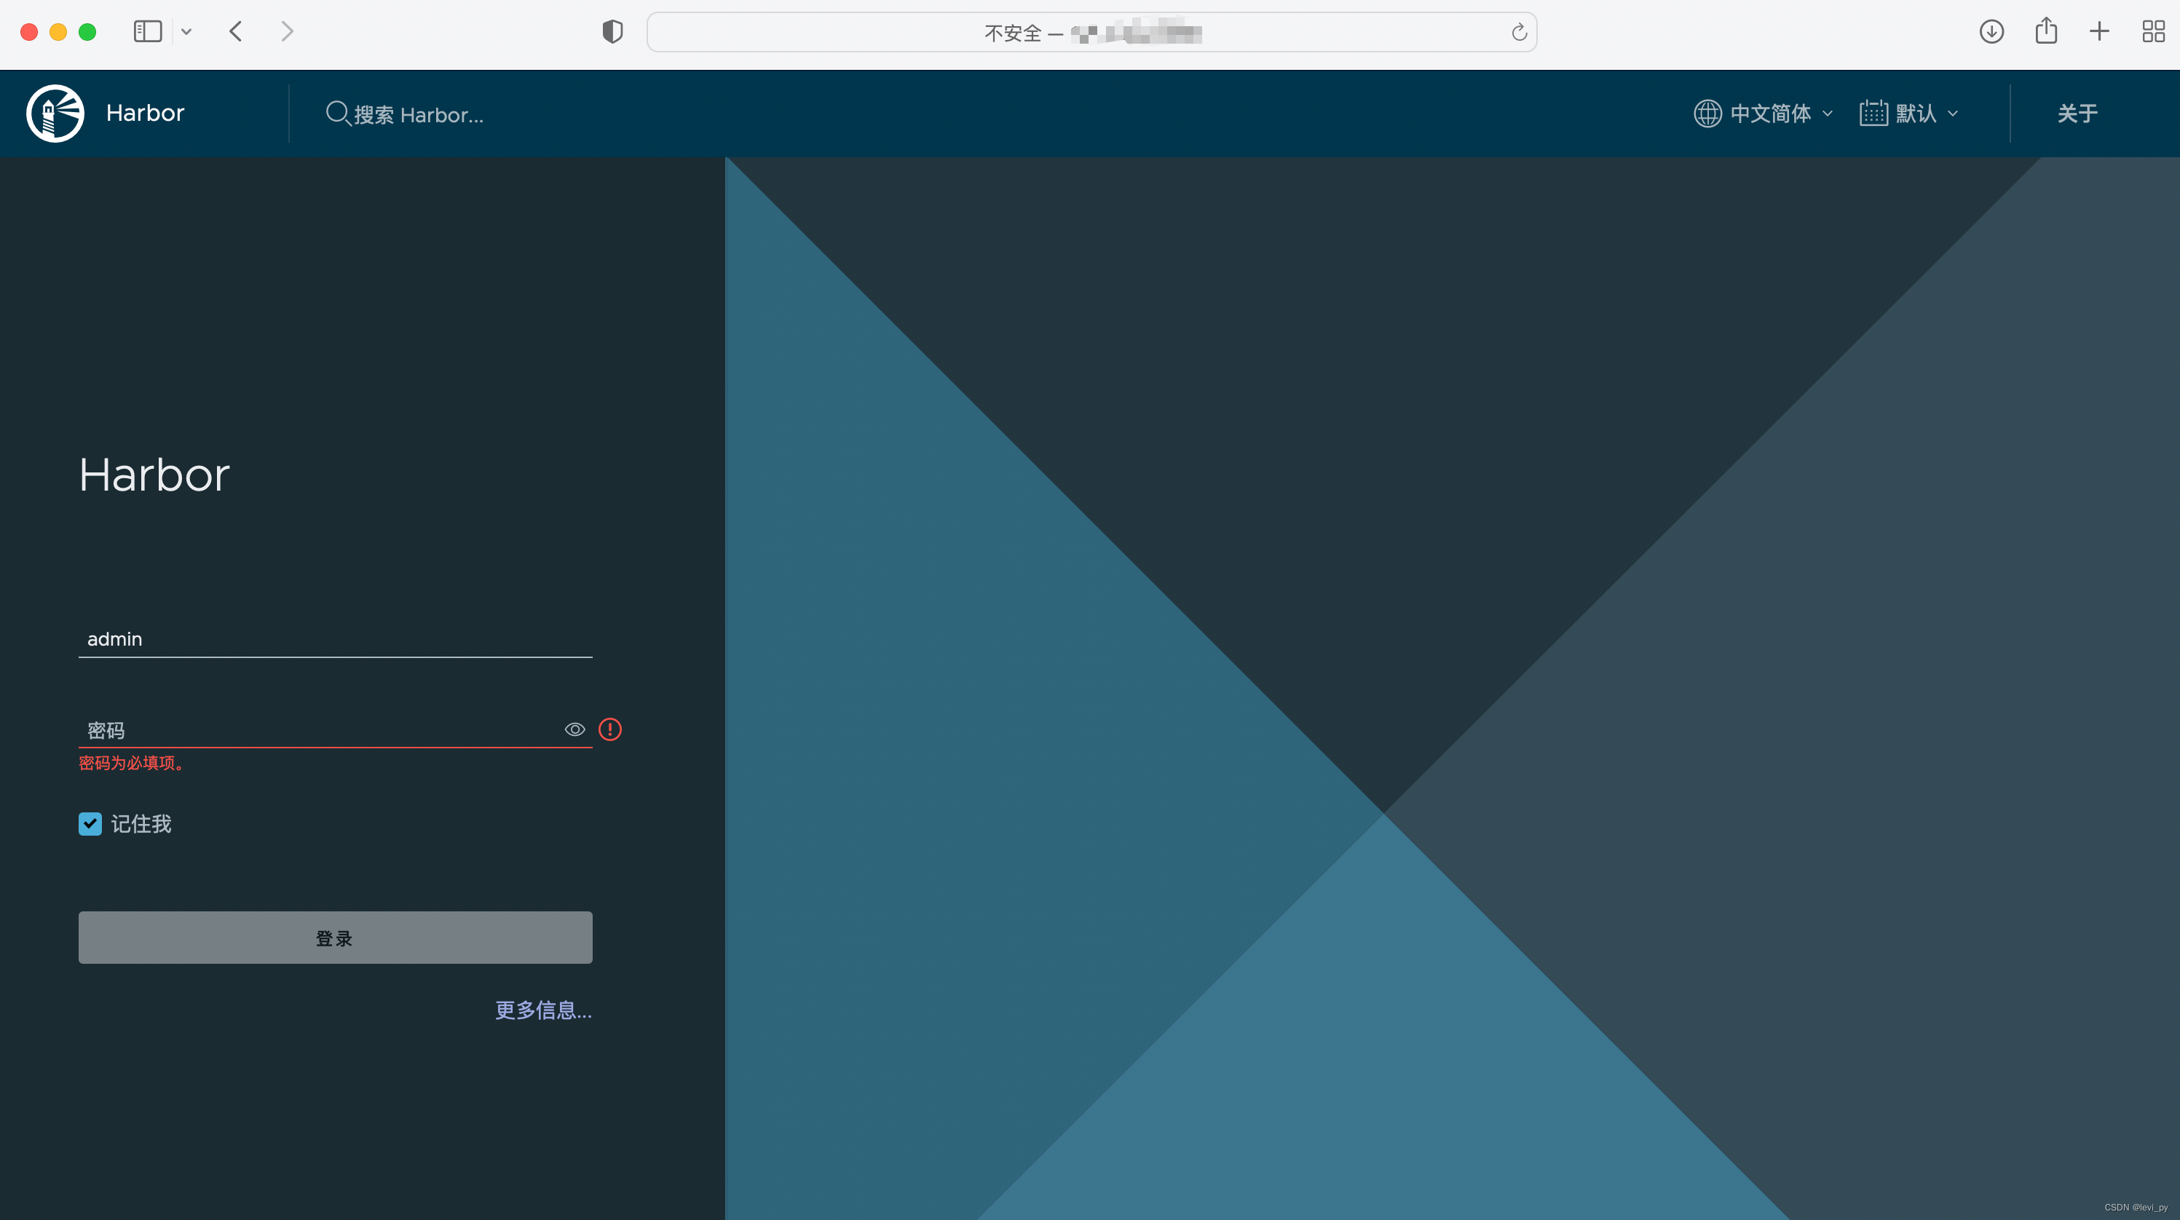Open the 中文简体 language dropdown
This screenshot has width=2180, height=1220.
[1770, 114]
